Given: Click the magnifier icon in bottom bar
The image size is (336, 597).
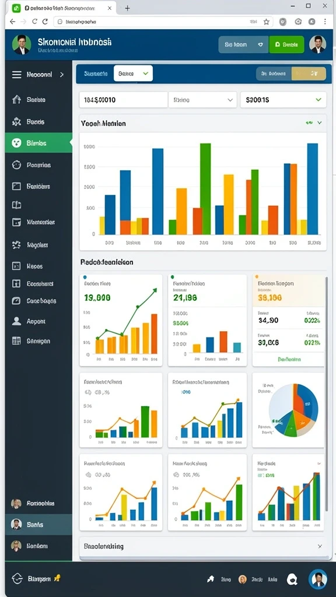Looking at the screenshot, I should [292, 579].
